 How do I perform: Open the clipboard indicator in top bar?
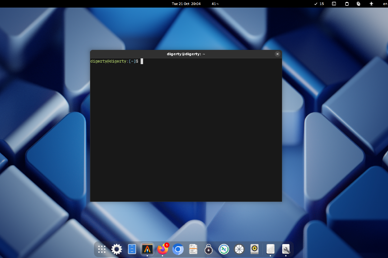347,4
